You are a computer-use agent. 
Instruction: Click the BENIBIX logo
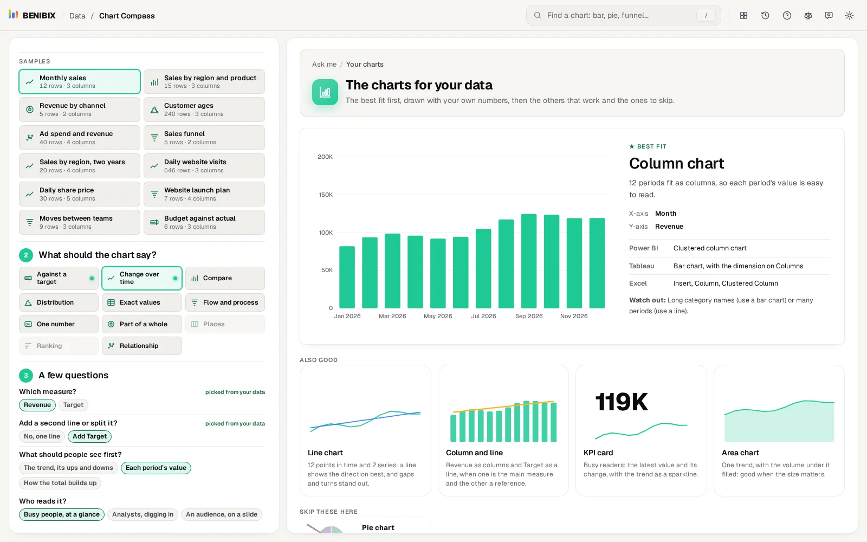(32, 15)
